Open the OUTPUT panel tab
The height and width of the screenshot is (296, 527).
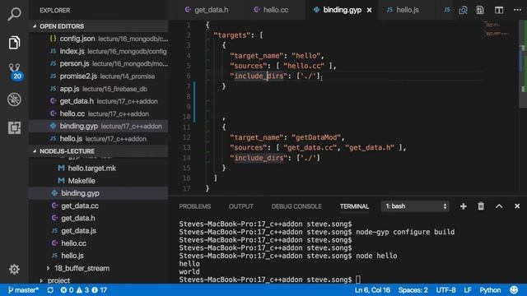point(241,206)
